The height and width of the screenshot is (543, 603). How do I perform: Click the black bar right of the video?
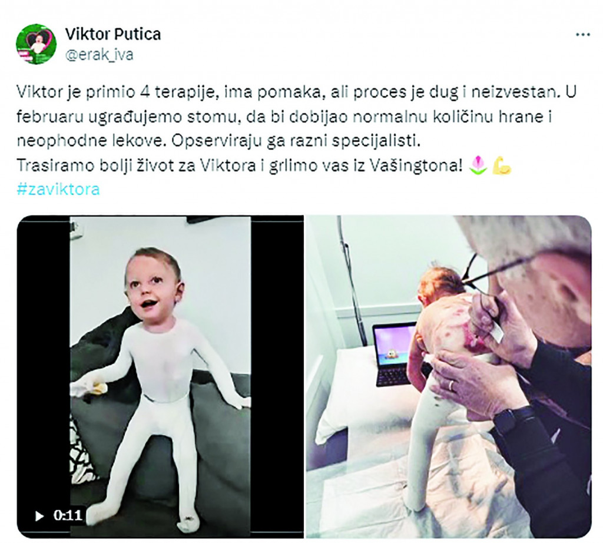277,376
